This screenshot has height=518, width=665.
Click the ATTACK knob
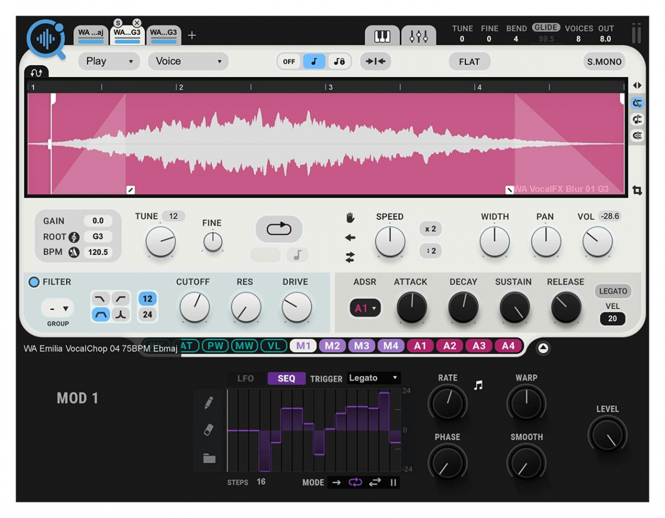(412, 307)
